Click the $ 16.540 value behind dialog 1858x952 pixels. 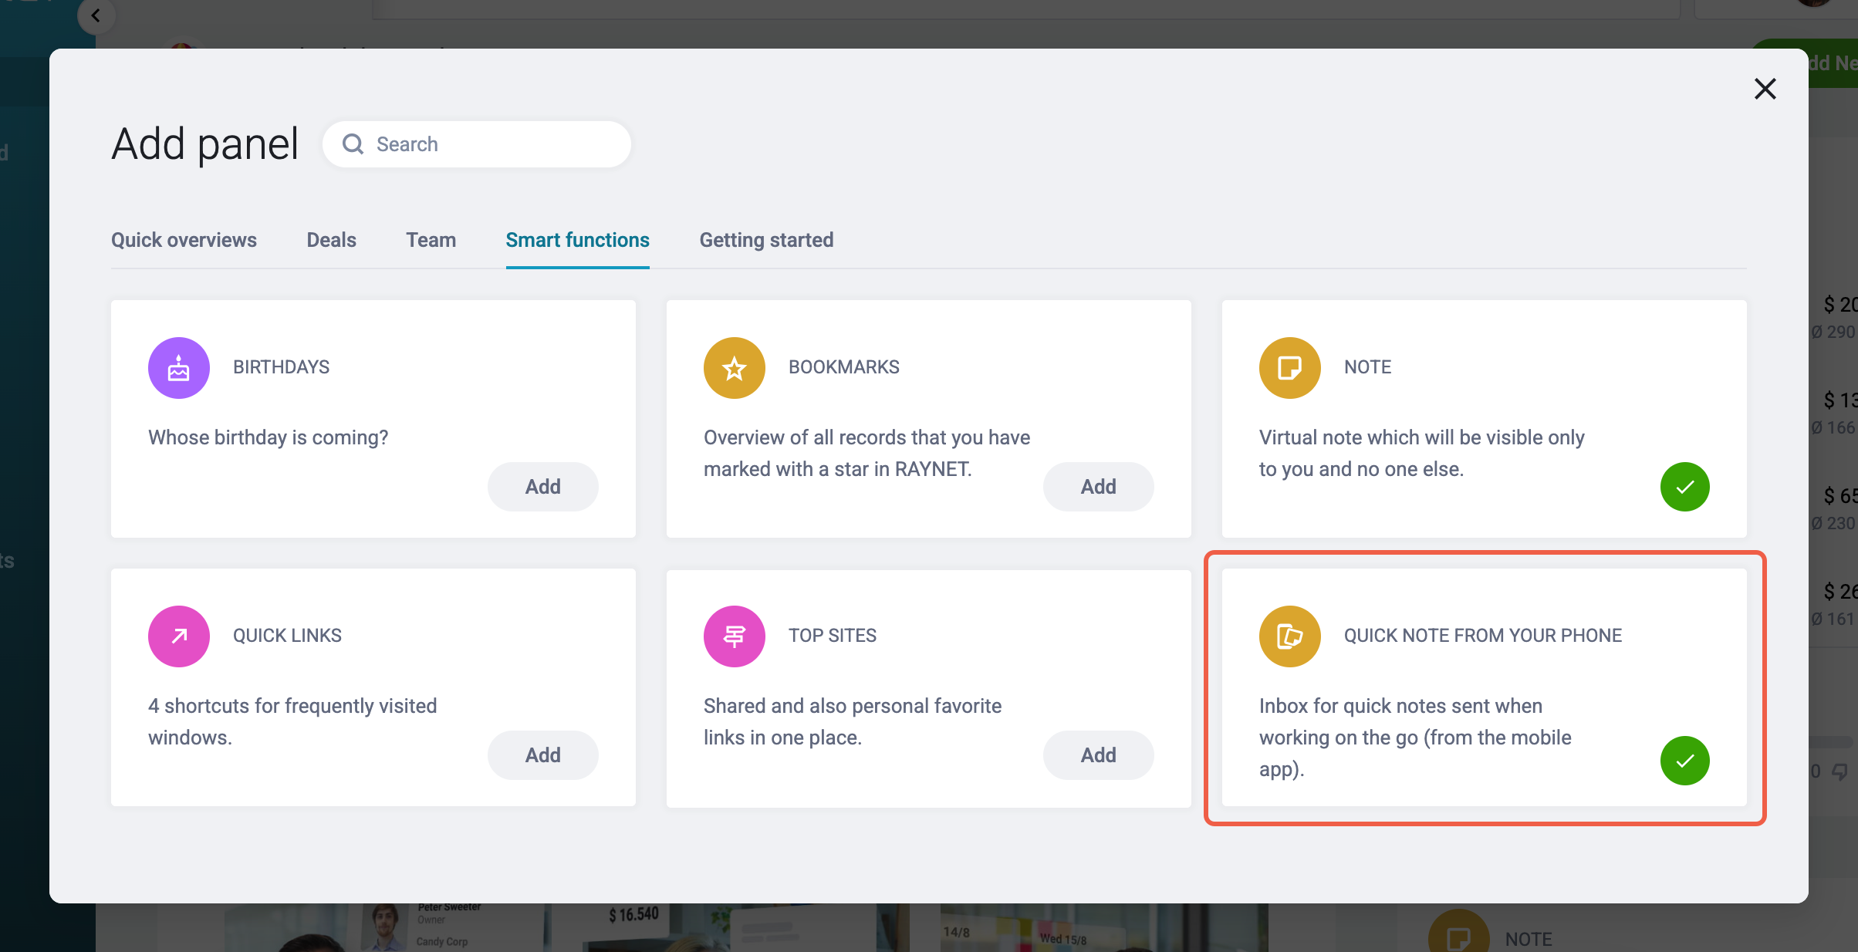pos(633,915)
